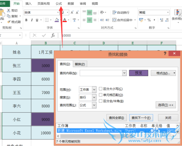
Task: Open the 查找内容 history dropdown
Action: pos(124,73)
